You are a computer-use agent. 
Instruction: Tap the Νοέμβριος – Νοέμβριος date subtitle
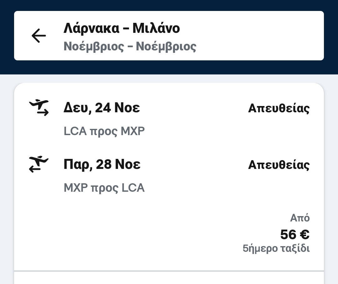click(130, 47)
